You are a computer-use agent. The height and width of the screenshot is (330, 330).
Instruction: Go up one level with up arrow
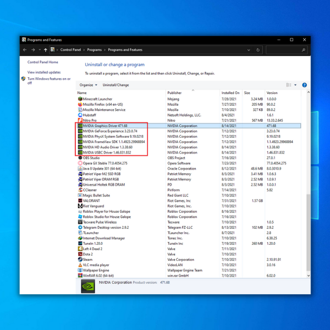[x=45, y=50]
